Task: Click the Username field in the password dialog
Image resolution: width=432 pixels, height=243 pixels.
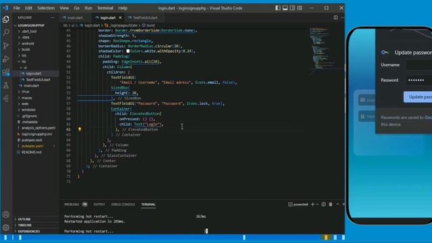Action: pos(418,65)
